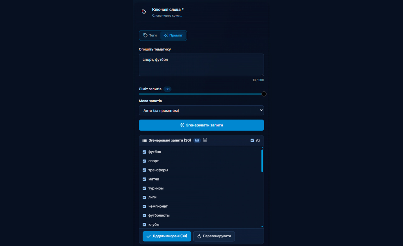
Task: Uncheck the чемпионат checkbox
Action: click(x=144, y=206)
